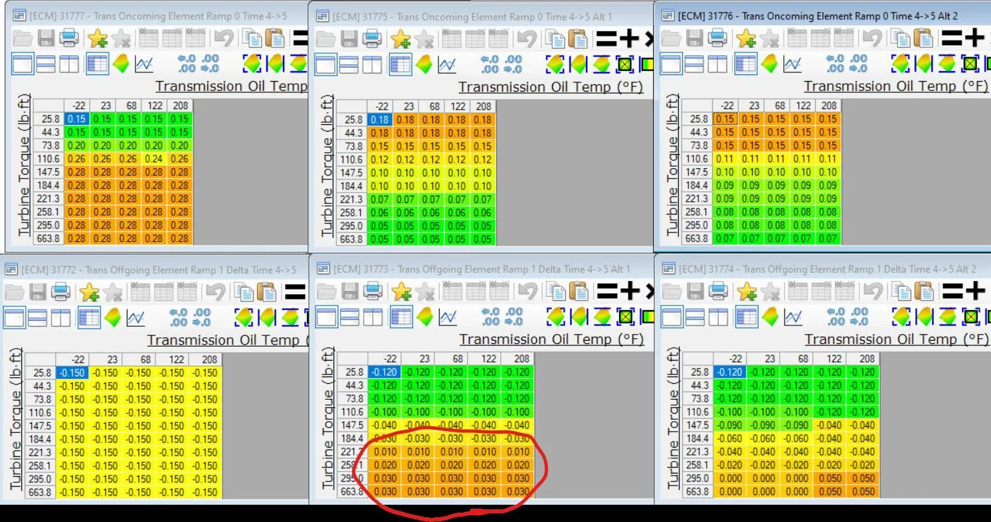Click equals (set value) in 31774 window

[x=952, y=290]
